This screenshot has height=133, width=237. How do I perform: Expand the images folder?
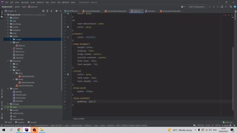click(11, 40)
